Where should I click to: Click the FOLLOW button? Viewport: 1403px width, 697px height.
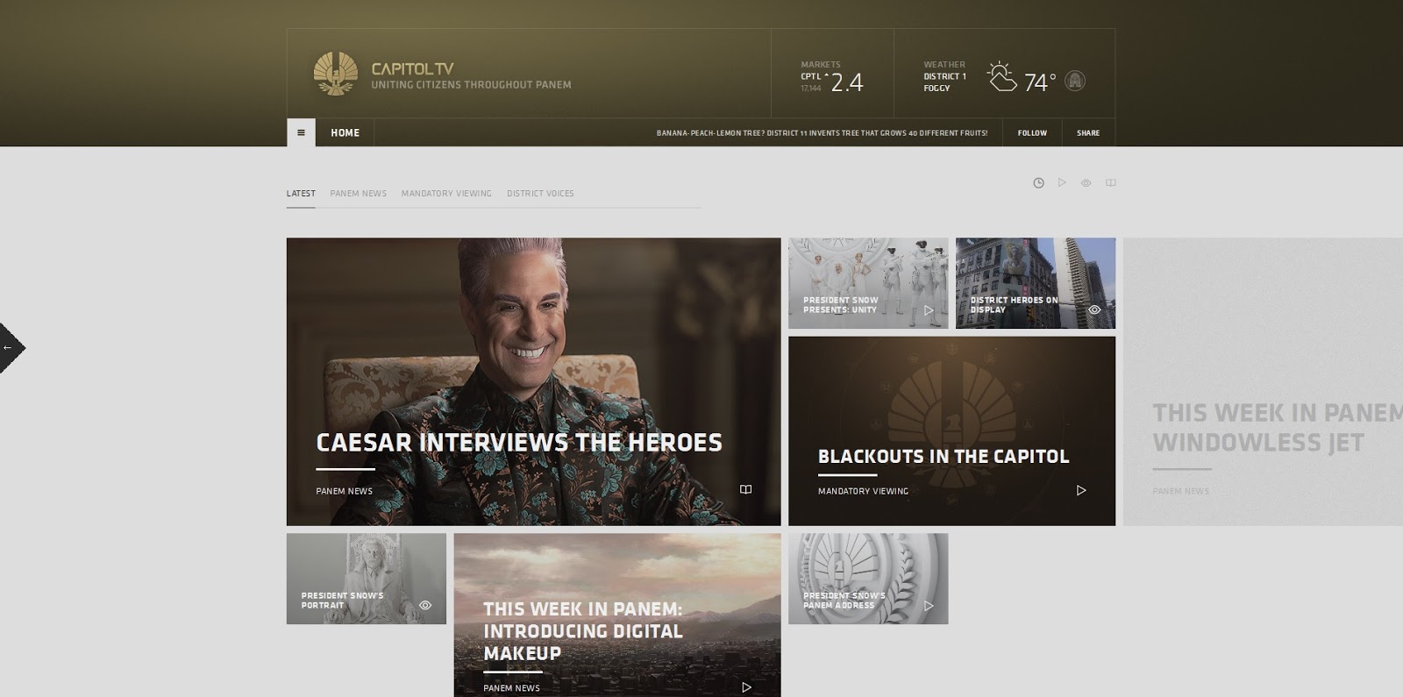(x=1032, y=133)
